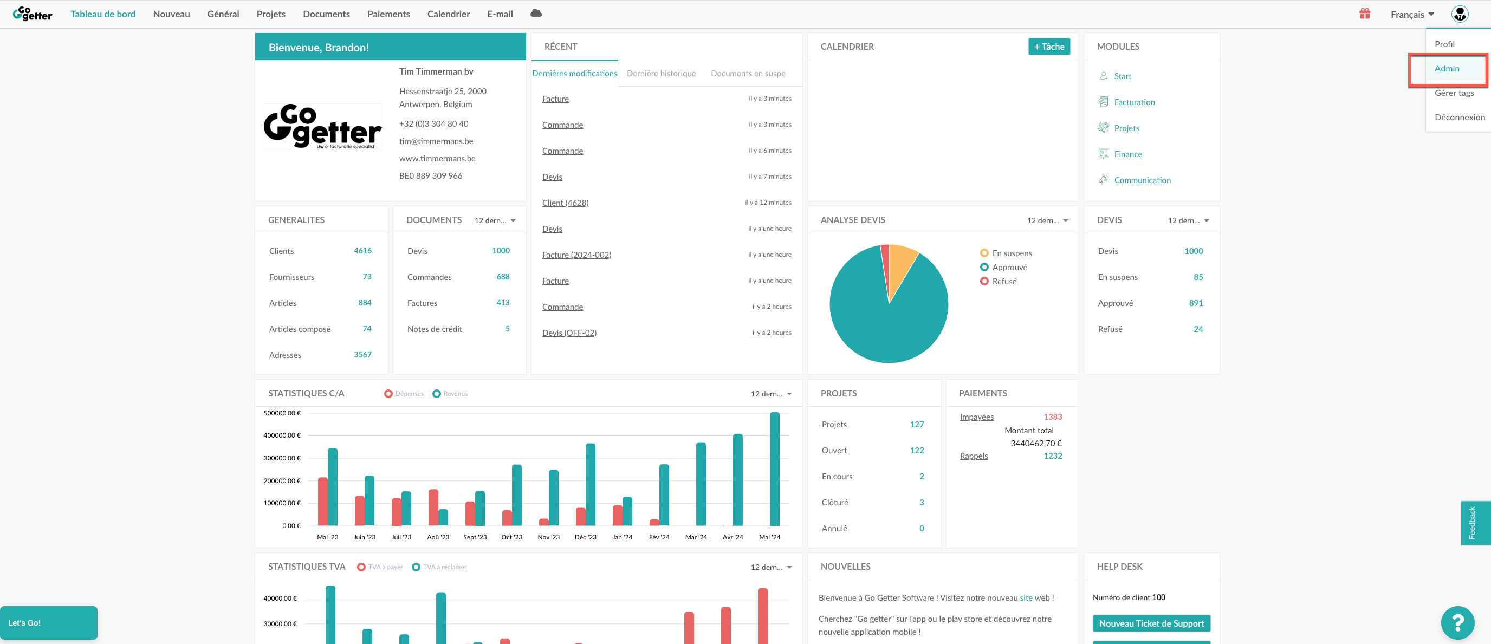Select Gérer tags in the user menu
This screenshot has height=644, width=1491.
click(1458, 93)
